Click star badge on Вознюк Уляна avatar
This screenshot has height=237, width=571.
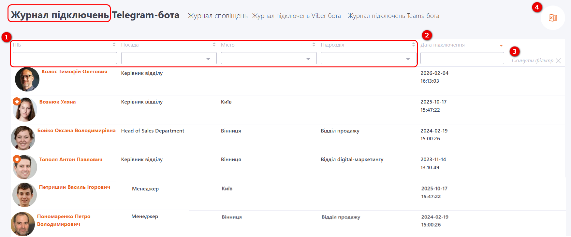coord(17,102)
